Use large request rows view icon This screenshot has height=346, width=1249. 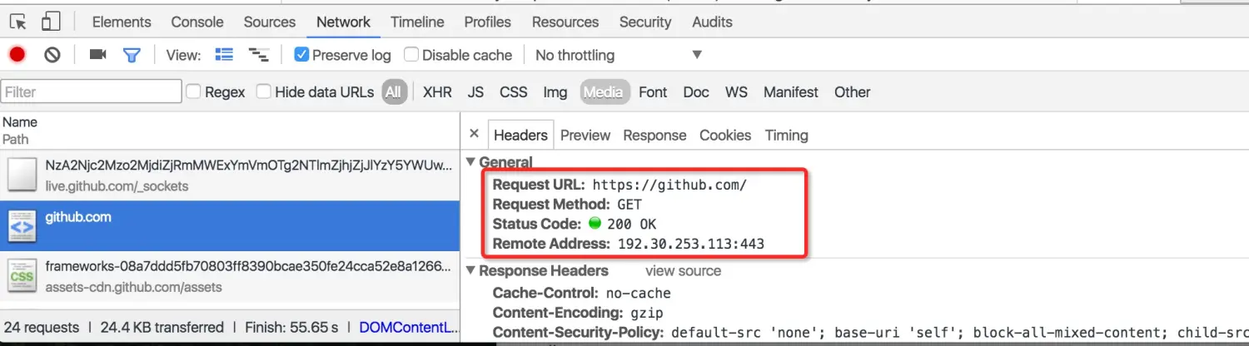pos(224,55)
